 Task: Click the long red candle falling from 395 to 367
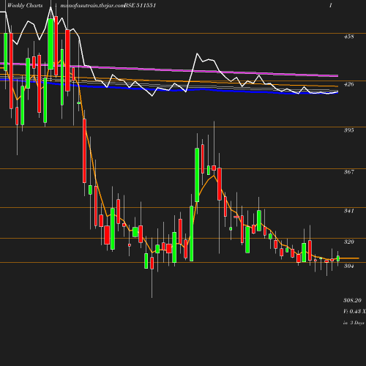[x=84, y=151]
